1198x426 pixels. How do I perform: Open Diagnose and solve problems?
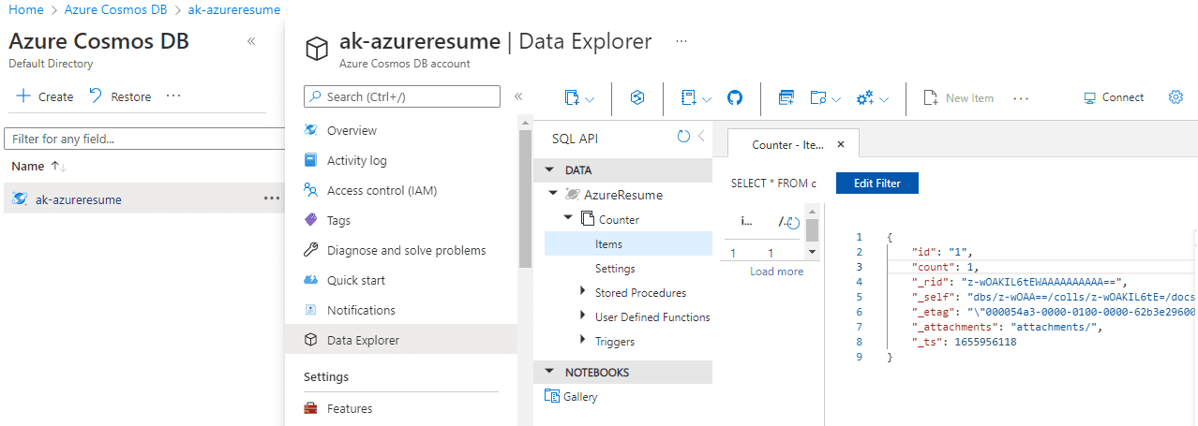tap(406, 250)
